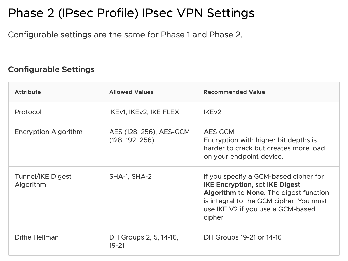Click the bold IKE Digest Algorithm text
The width and height of the screenshot is (348, 261).
tap(252, 189)
